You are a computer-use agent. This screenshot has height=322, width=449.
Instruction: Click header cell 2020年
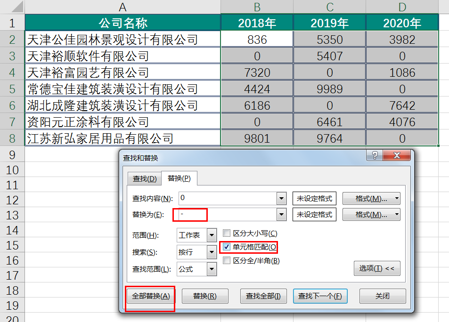pyautogui.click(x=402, y=23)
